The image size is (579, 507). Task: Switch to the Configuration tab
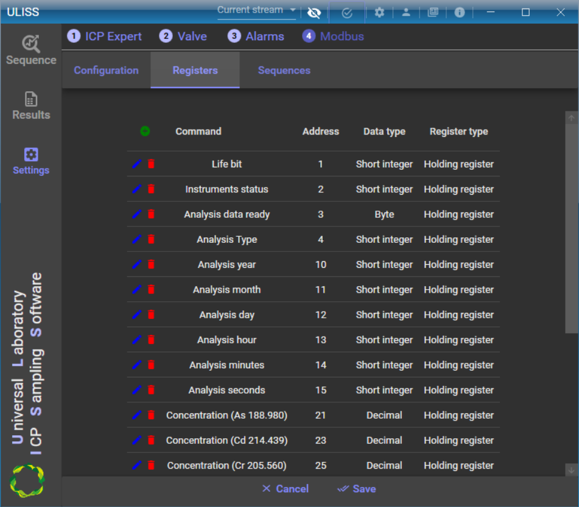[106, 71]
